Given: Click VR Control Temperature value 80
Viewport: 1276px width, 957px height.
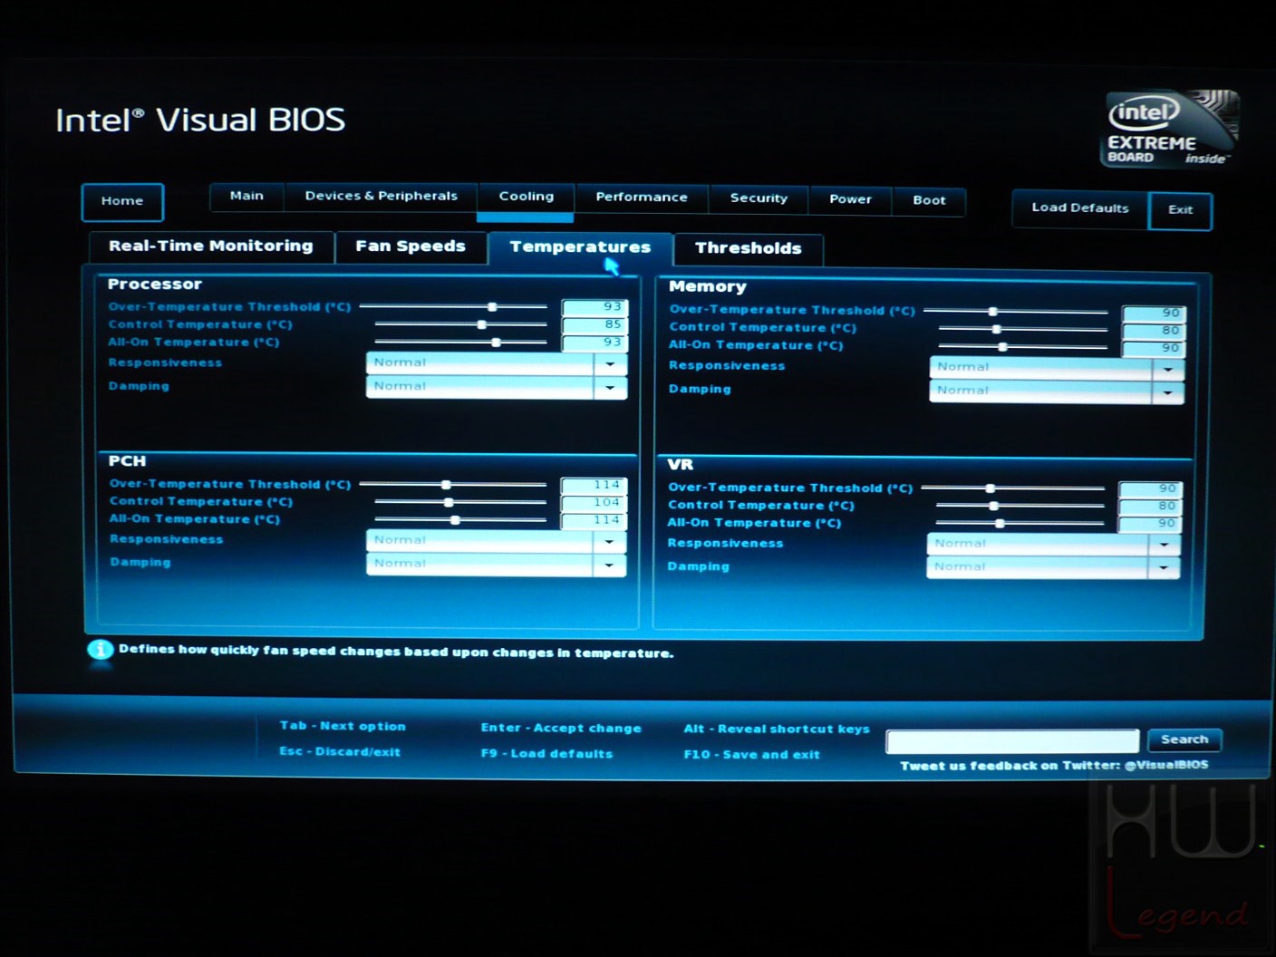Looking at the screenshot, I should pos(1150,507).
